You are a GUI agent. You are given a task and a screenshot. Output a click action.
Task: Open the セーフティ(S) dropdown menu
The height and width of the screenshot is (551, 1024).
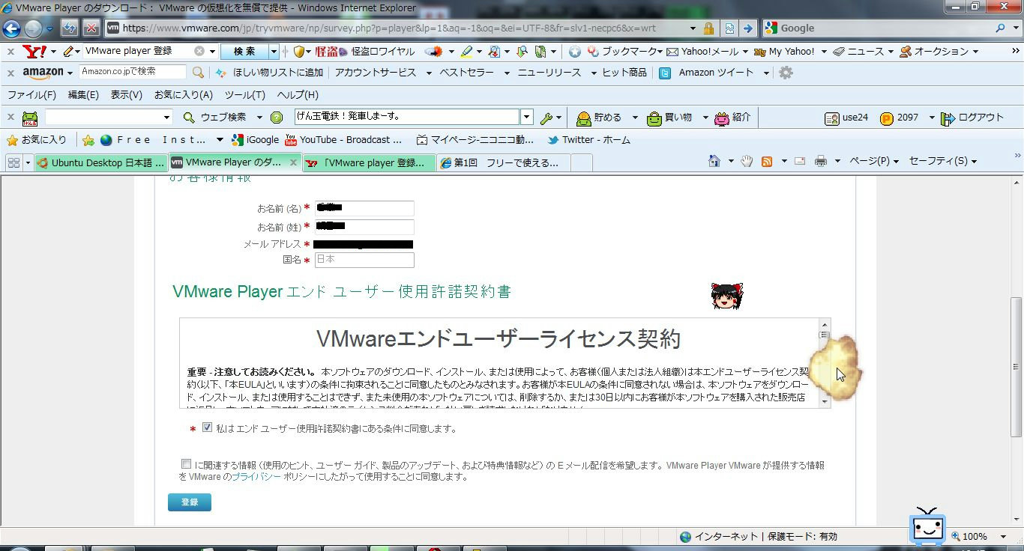click(x=942, y=161)
